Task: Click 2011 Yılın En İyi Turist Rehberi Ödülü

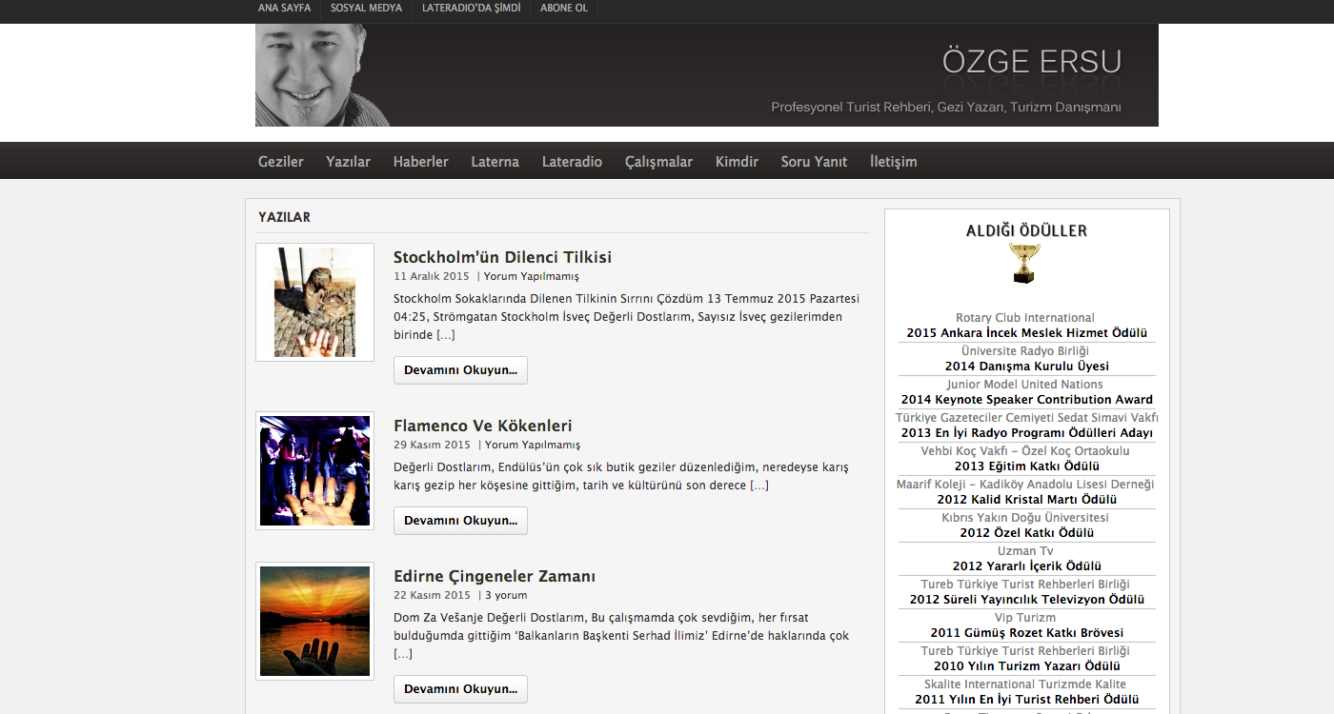Action: (x=1026, y=700)
